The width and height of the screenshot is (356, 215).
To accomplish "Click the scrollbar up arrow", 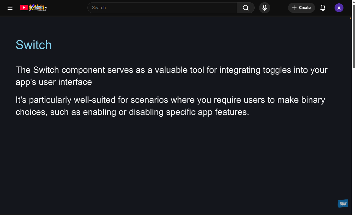I will click(354, 2).
